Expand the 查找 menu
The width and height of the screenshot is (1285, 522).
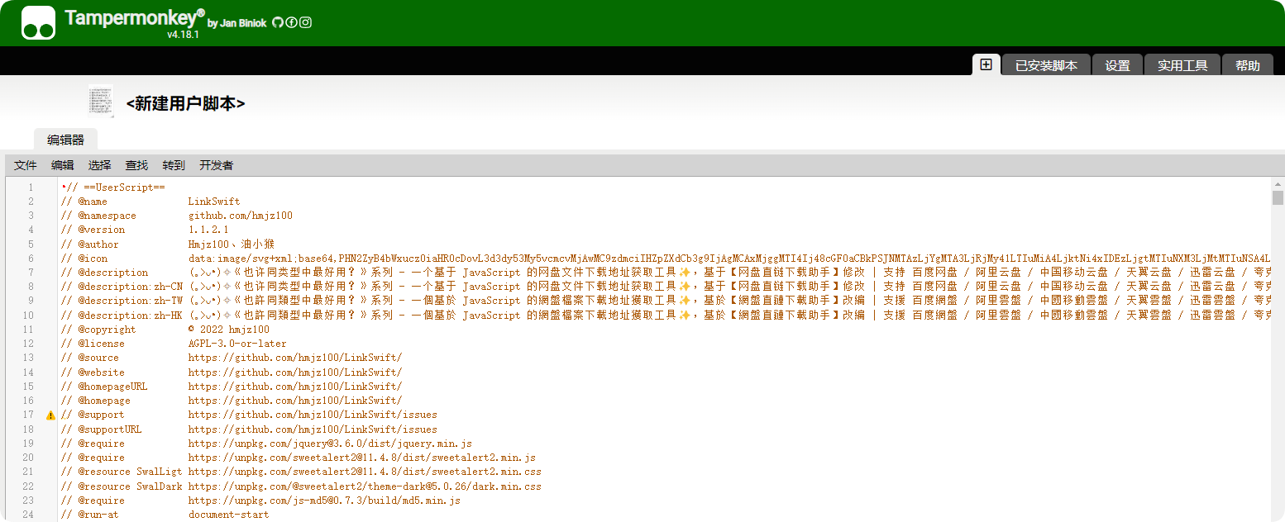[136, 165]
